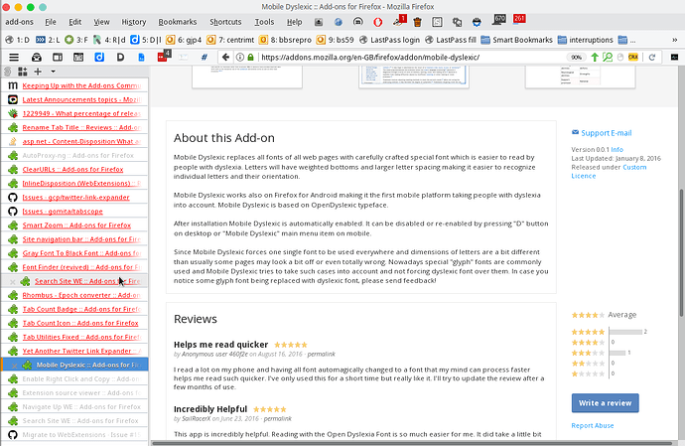Close the Mobile Dyslexic tab with its X
Image resolution: width=685 pixels, height=446 pixels.
click(x=15, y=366)
